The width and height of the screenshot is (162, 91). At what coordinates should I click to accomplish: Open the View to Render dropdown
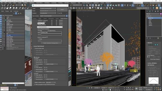tap(53, 16)
